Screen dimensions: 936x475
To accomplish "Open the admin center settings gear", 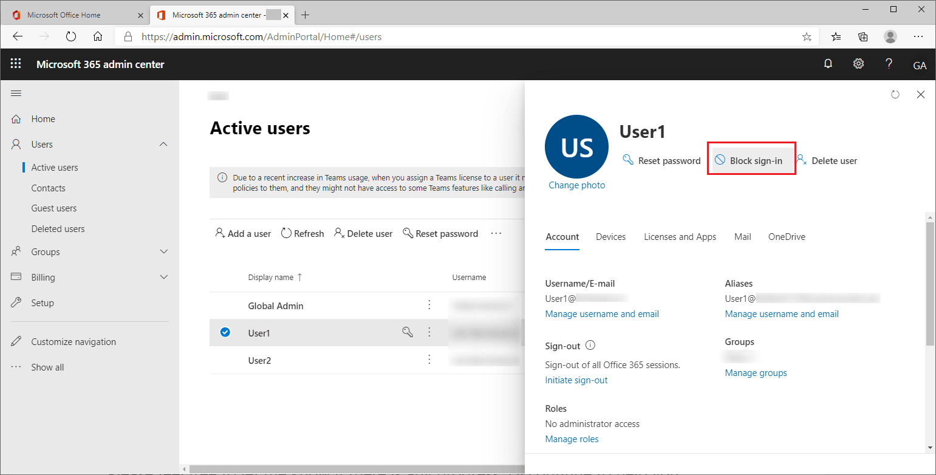I will click(858, 63).
